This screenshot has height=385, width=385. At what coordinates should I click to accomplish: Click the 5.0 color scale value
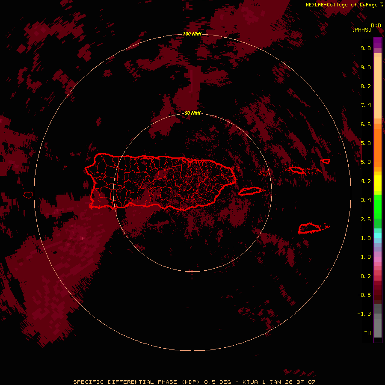(x=366, y=162)
